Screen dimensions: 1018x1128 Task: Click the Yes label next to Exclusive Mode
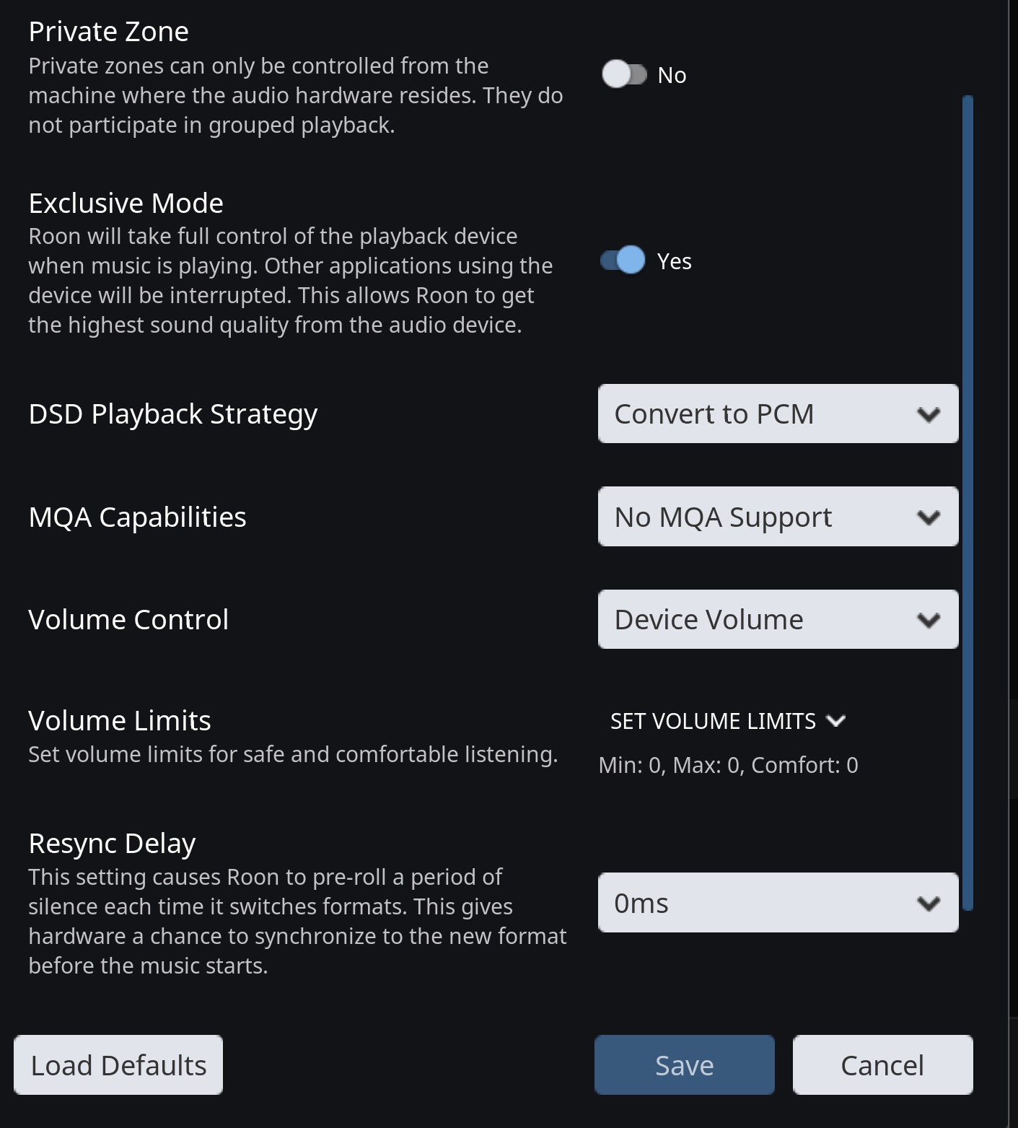click(675, 261)
